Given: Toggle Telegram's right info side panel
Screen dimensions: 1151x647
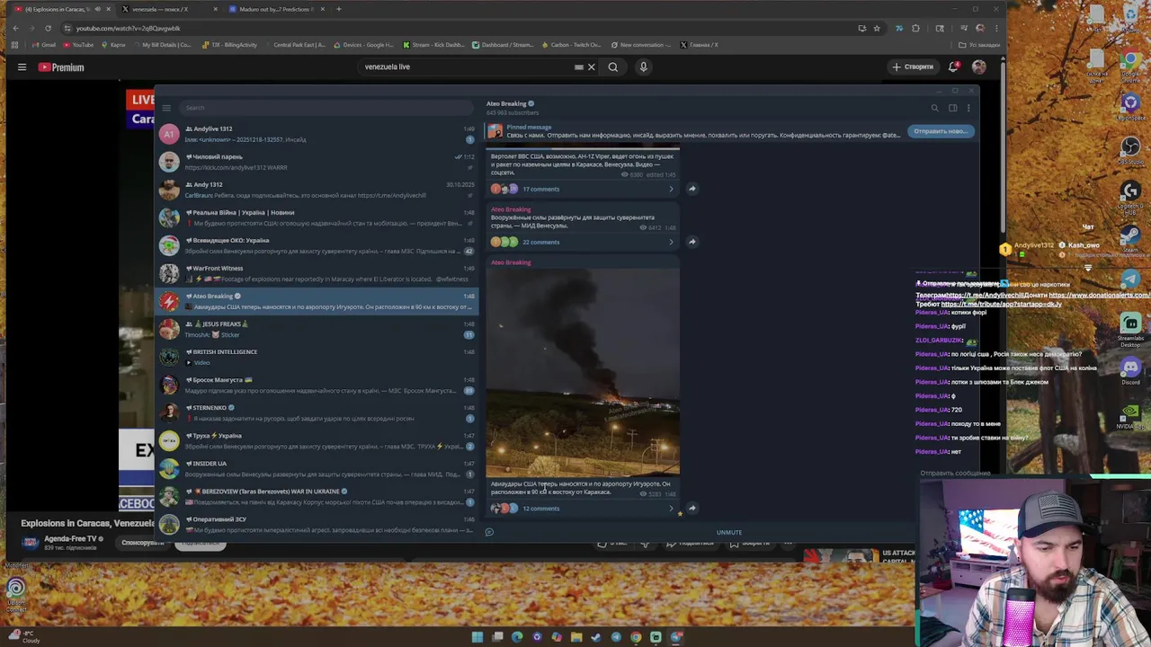Looking at the screenshot, I should [952, 108].
